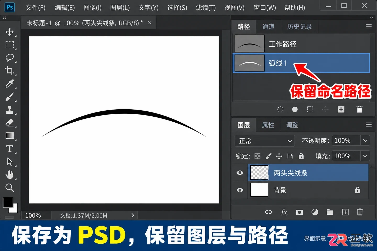Screen dimensions: 377x251
Task: Add a layer style via fx icon
Action: 284,212
